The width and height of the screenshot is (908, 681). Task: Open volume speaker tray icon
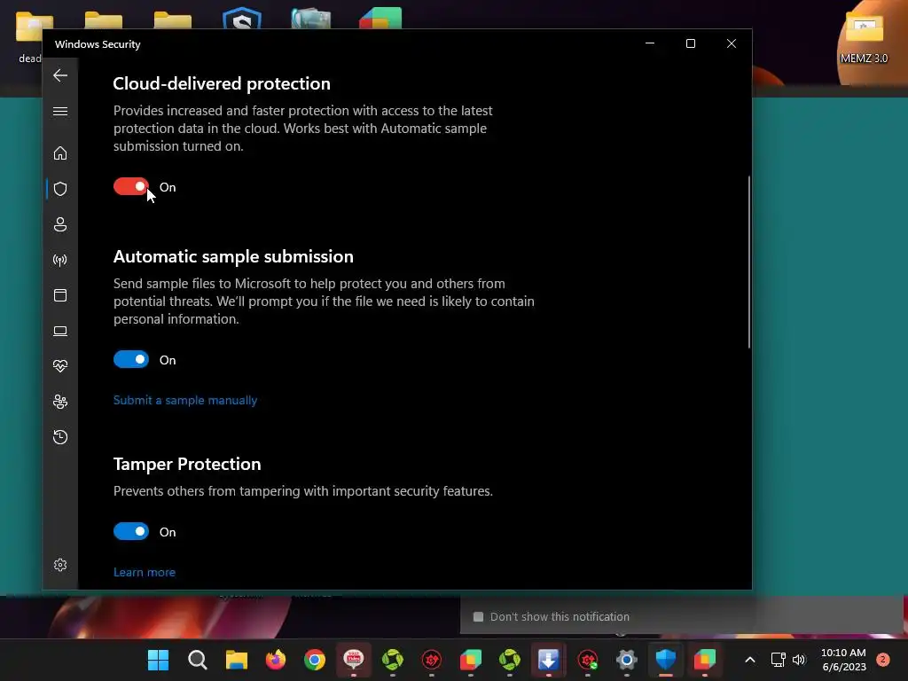pyautogui.click(x=799, y=660)
